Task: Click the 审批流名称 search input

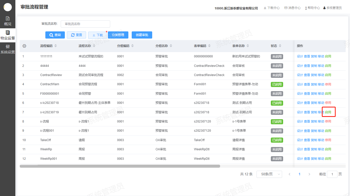Action: (x=85, y=24)
